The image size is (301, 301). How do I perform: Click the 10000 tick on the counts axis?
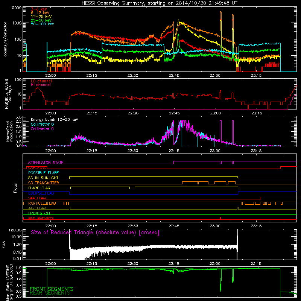16,8
